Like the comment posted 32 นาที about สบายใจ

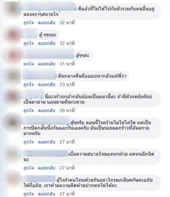29,23
